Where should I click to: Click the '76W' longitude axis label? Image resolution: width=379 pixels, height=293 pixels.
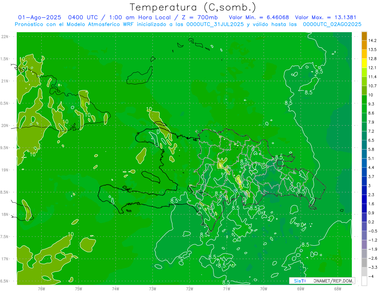pyautogui.click(x=41, y=289)
